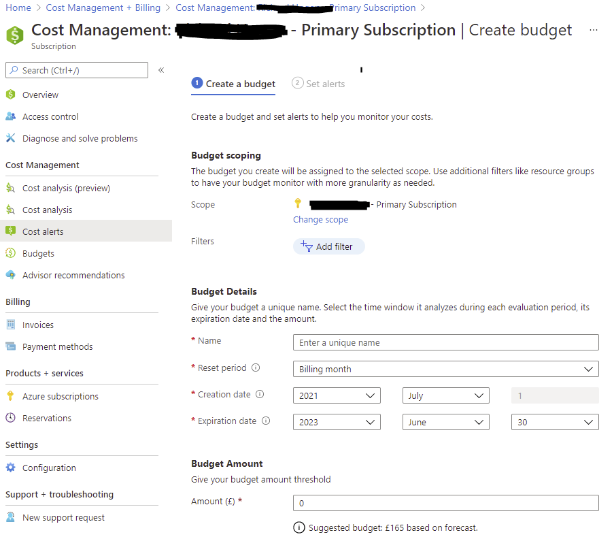The image size is (614, 539).
Task: Click the info icon beside Expiration date
Action: [x=266, y=421]
